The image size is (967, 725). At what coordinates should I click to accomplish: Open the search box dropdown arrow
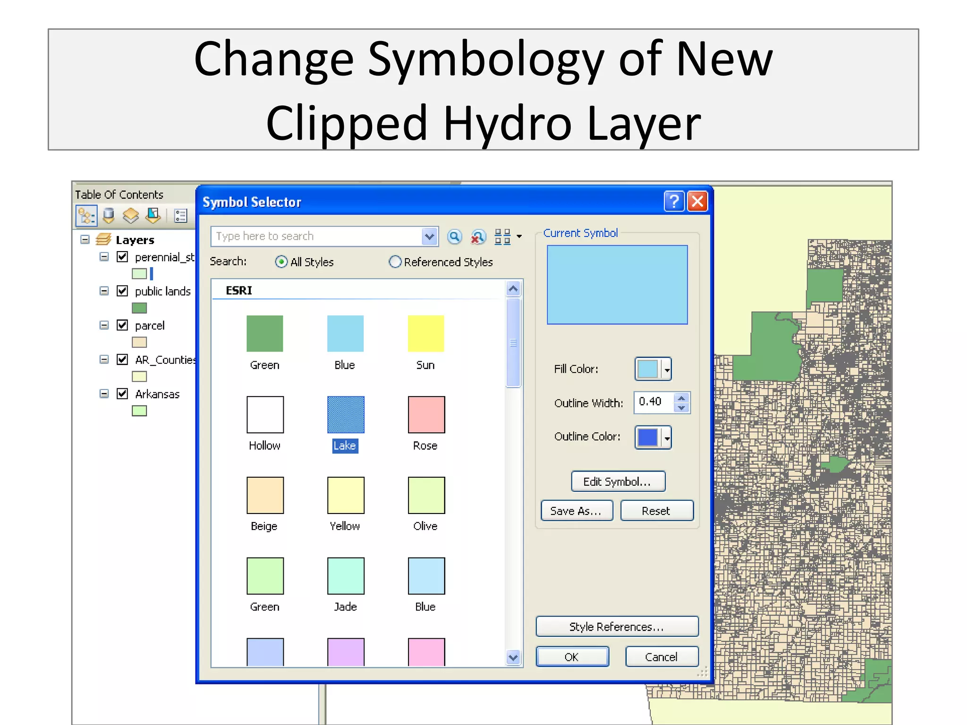tap(429, 236)
